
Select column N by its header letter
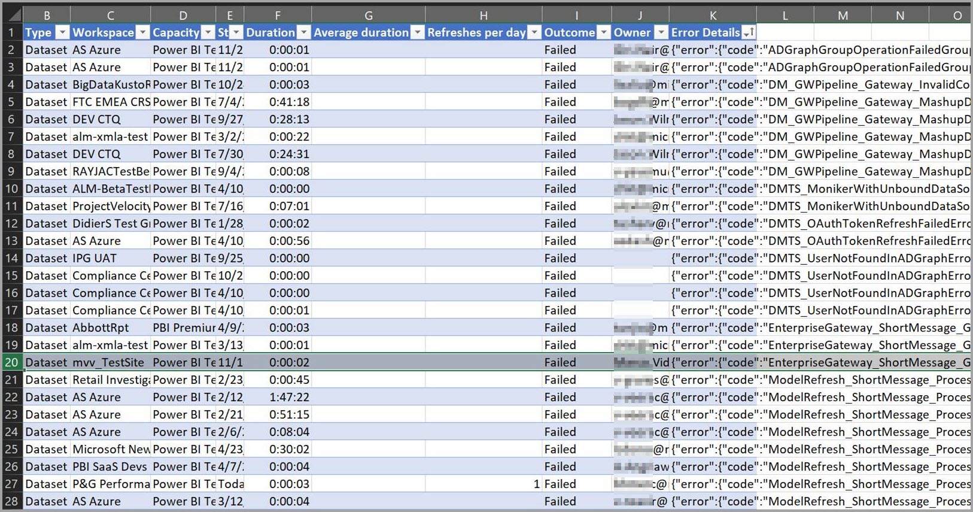coord(900,16)
